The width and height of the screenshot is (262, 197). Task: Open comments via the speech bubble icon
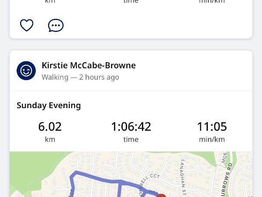tap(55, 25)
